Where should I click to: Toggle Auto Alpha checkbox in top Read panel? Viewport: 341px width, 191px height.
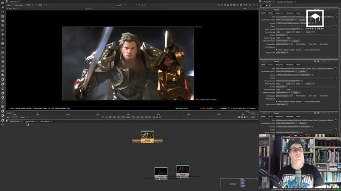click(x=318, y=44)
